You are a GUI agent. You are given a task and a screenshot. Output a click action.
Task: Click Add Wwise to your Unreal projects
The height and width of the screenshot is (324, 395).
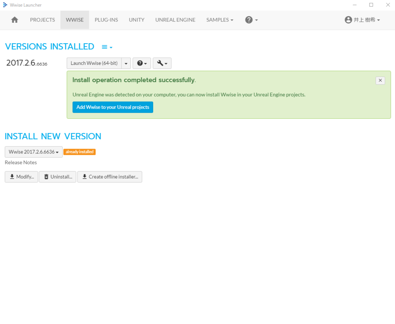(113, 107)
